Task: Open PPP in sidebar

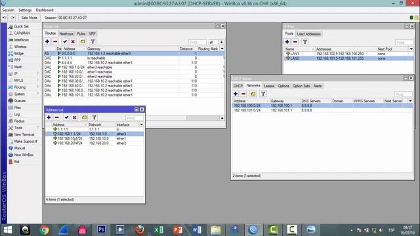Action: (x=17, y=60)
